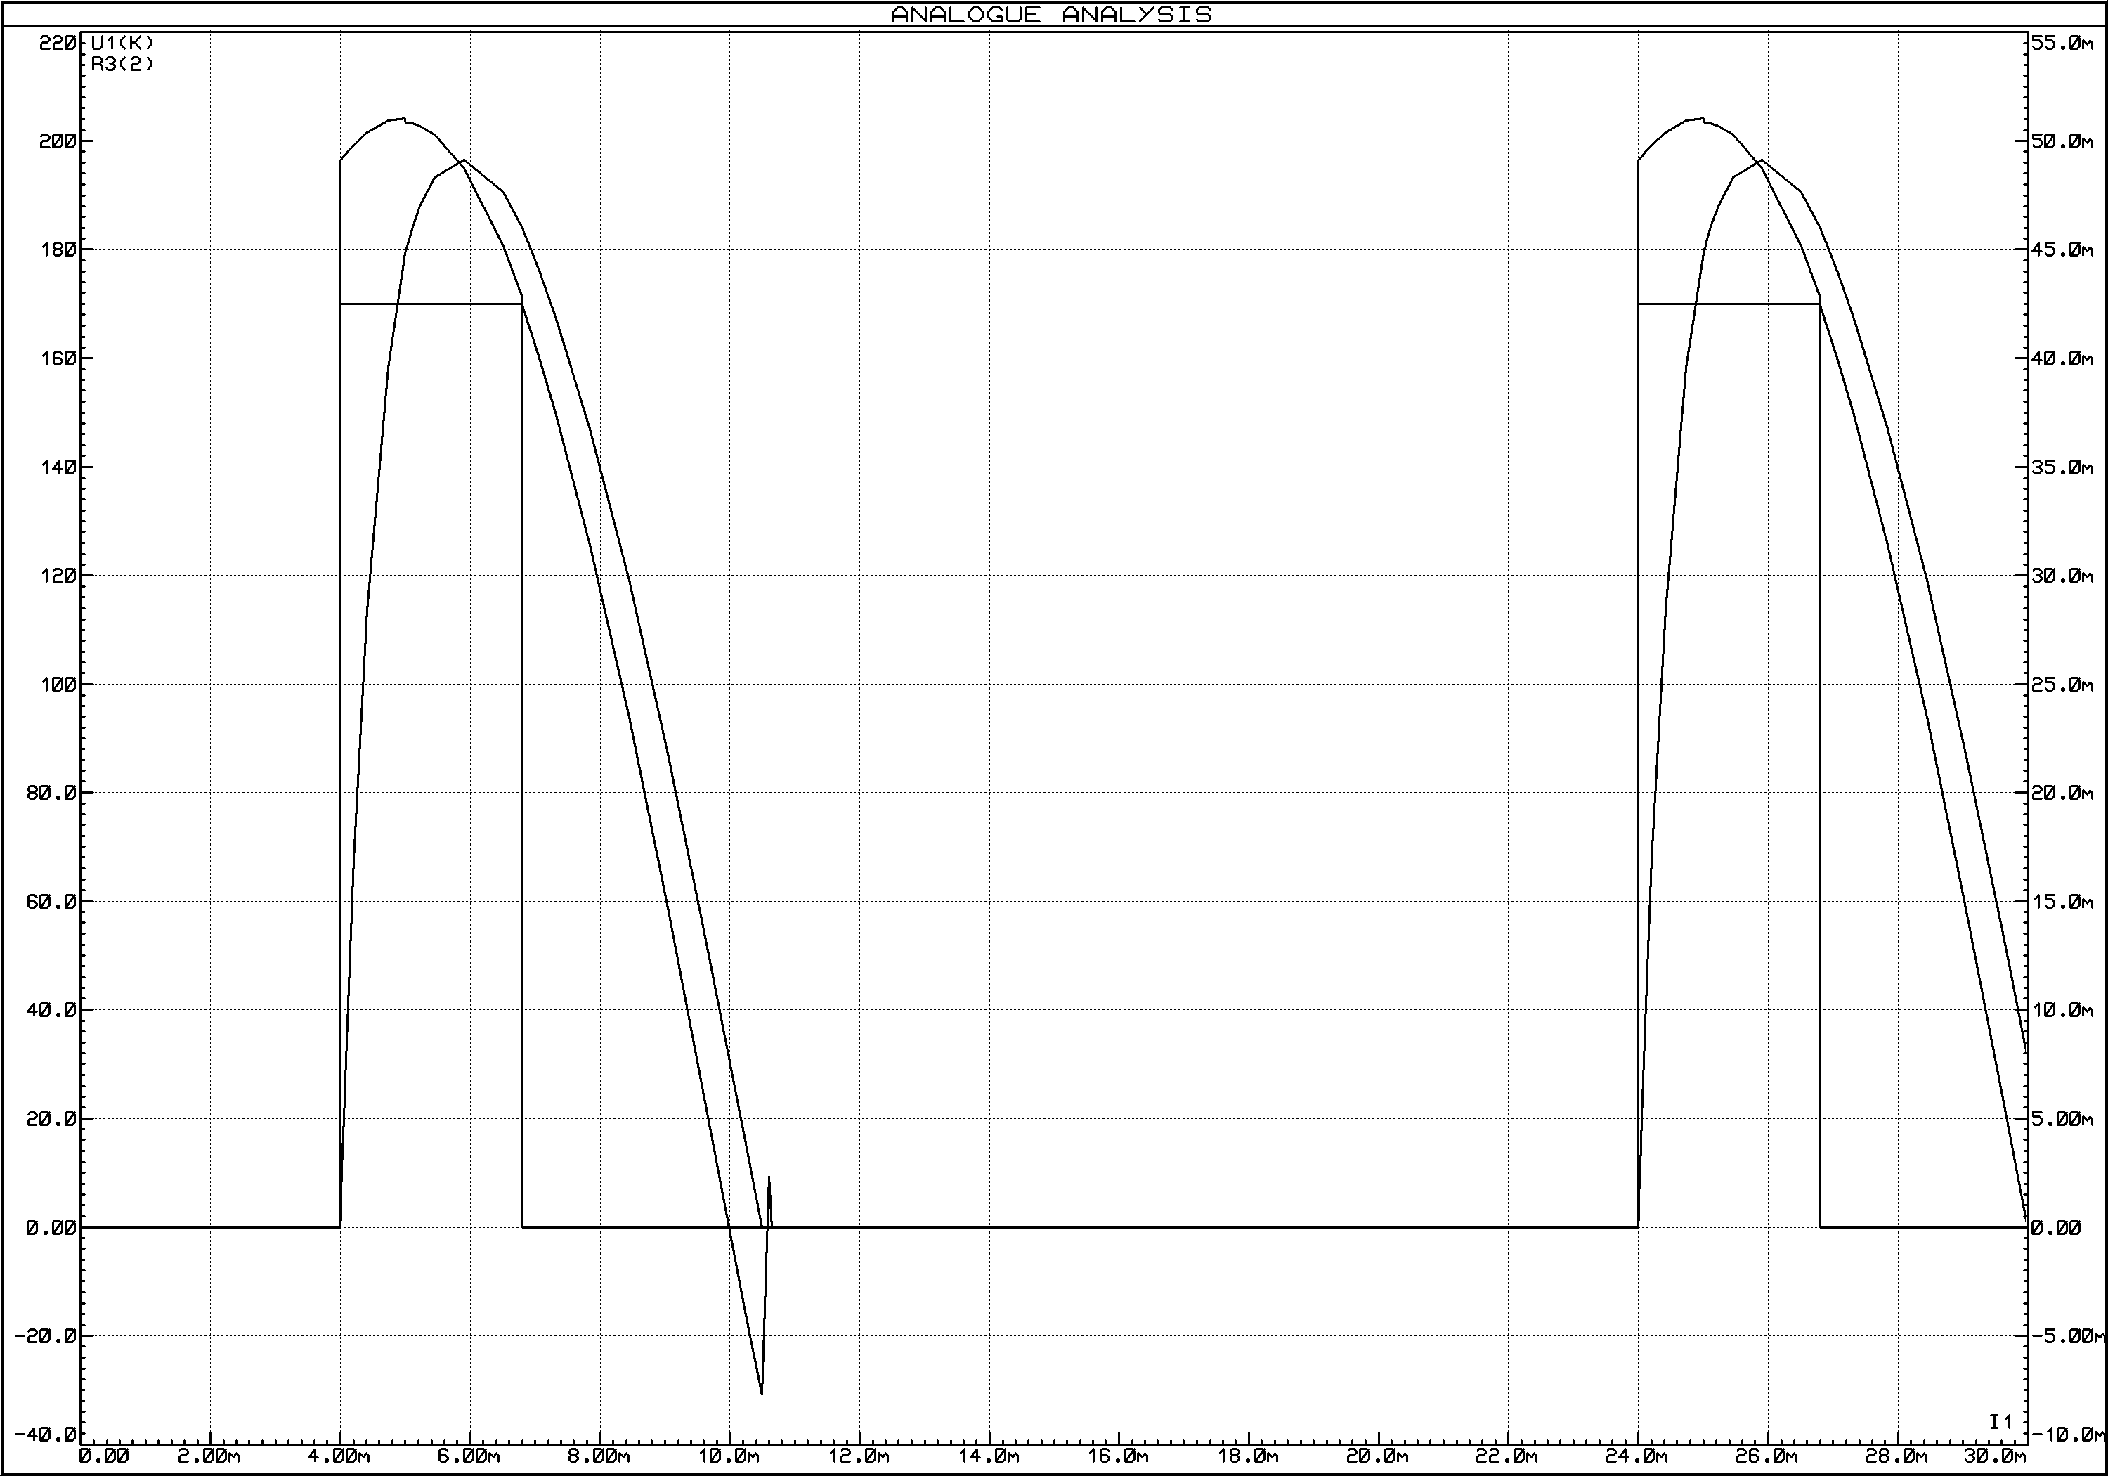Click the negative spike tip below zero
Viewport: 2108px width, 1476px height.
[x=761, y=1393]
